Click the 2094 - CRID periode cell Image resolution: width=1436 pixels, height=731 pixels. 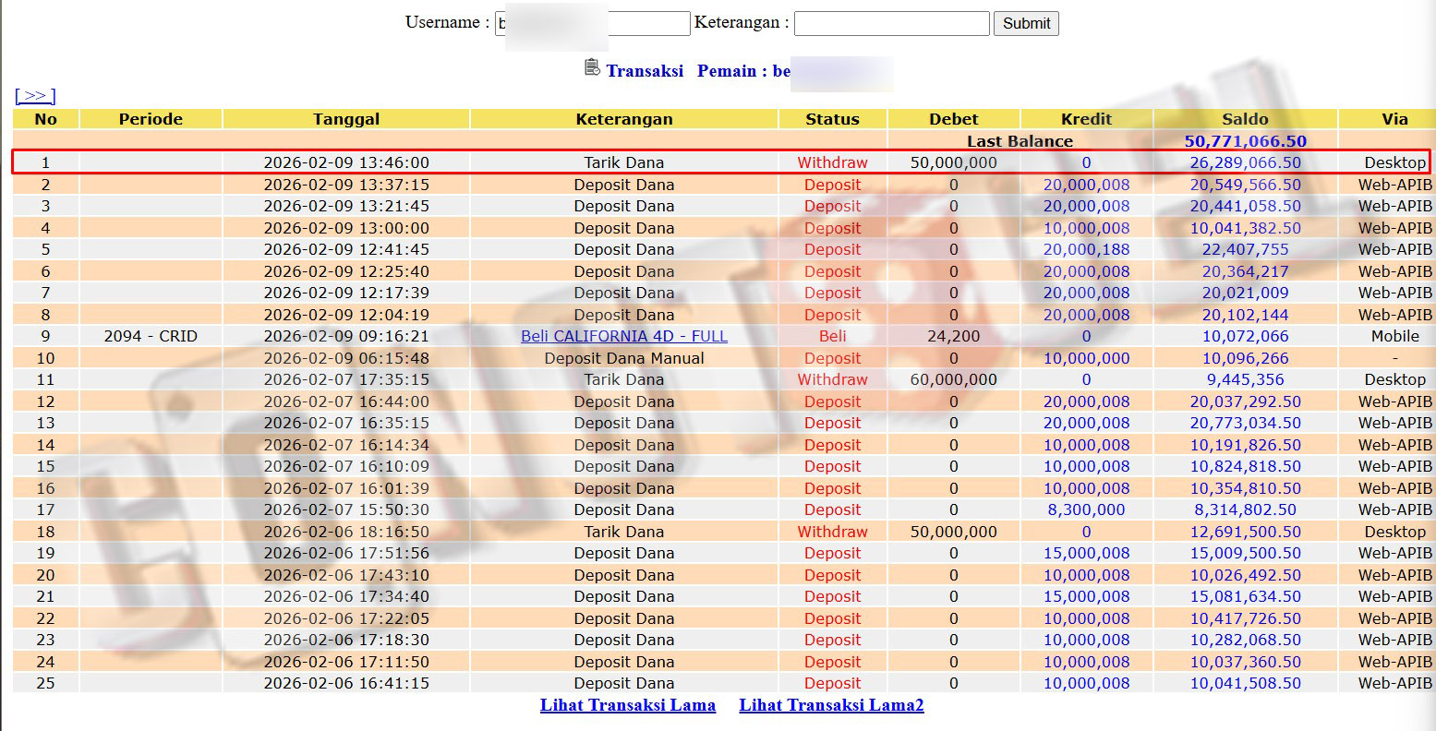pyautogui.click(x=151, y=336)
